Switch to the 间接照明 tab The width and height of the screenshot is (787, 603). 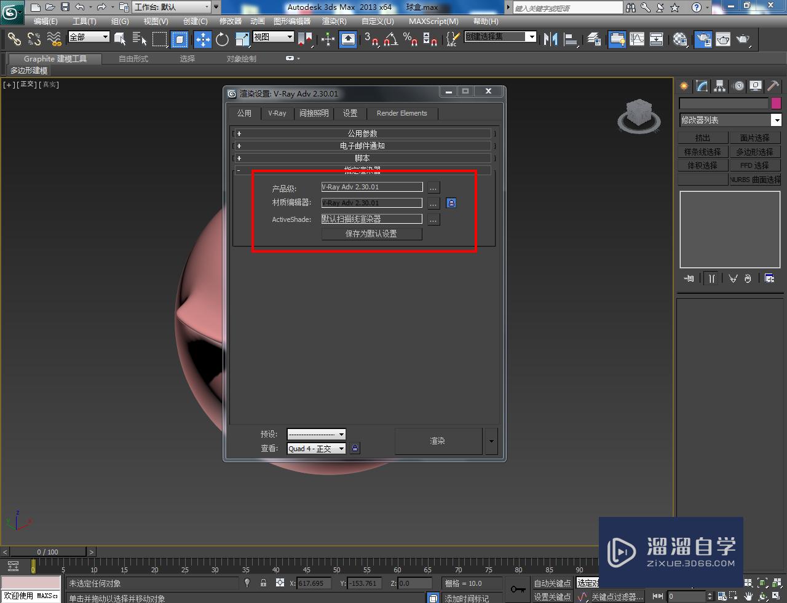pos(314,113)
